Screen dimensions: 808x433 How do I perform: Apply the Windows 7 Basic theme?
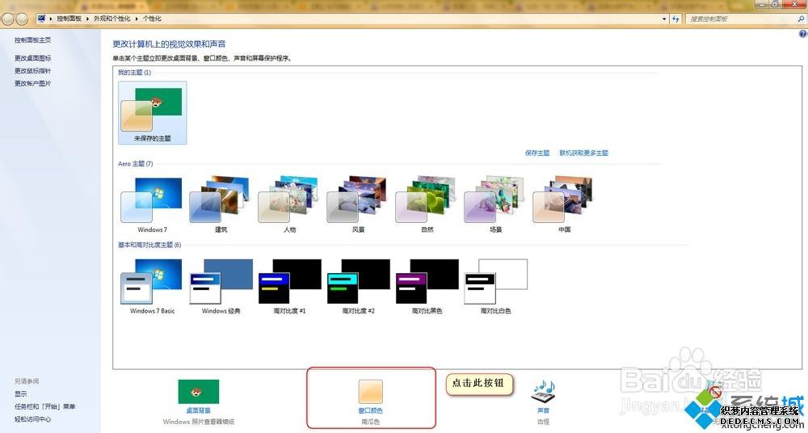(152, 286)
